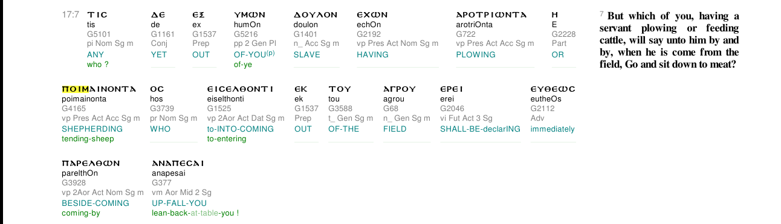Click the PLOWING gloss text
781x224 pixels.
pyautogui.click(x=475, y=54)
